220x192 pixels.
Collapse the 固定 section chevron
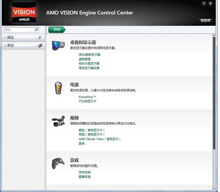pos(5,38)
